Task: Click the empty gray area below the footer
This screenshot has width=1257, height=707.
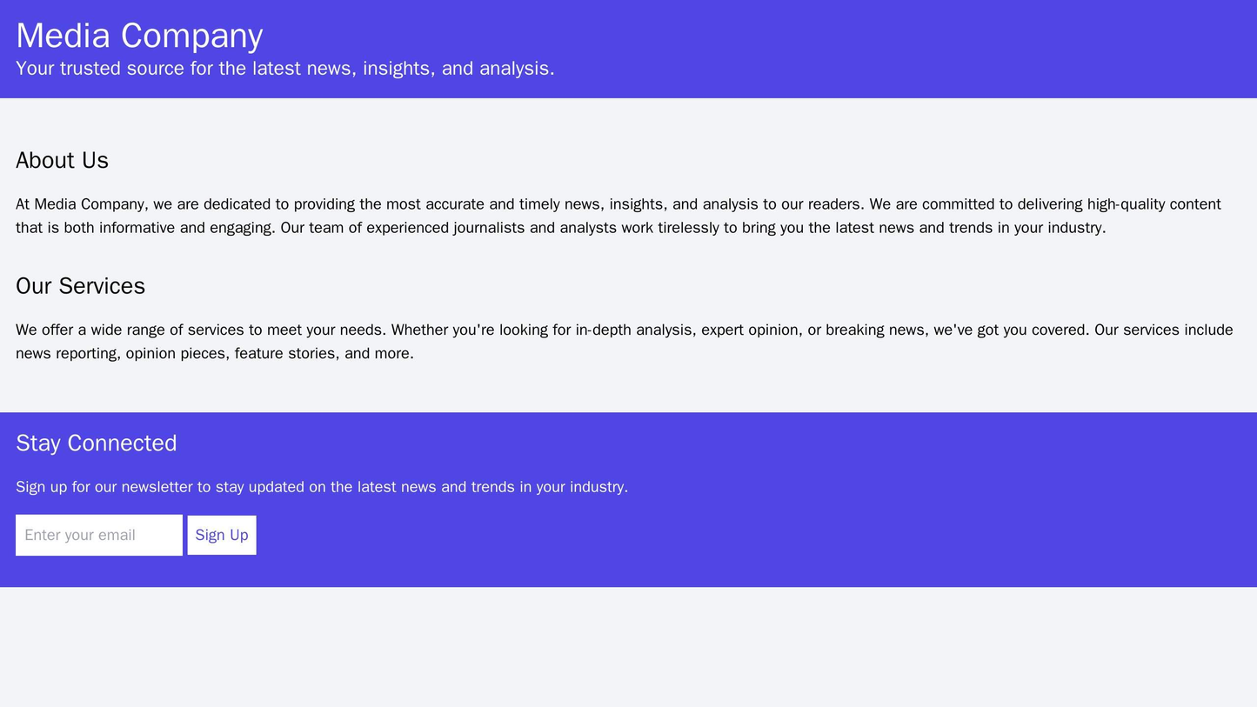Action: point(628,648)
